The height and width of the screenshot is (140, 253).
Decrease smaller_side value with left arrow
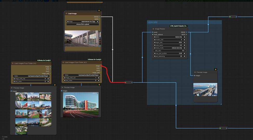tap(155, 40)
